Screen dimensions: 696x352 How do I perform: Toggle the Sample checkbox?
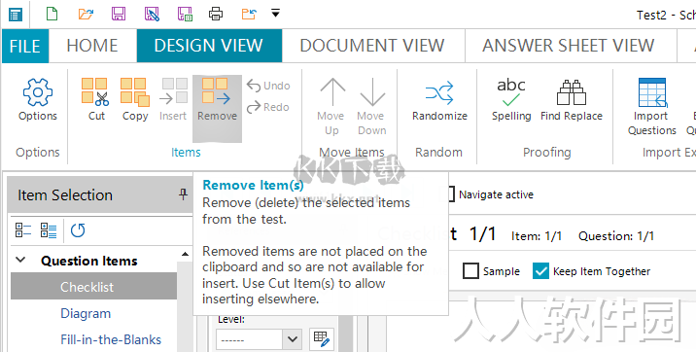(x=470, y=270)
